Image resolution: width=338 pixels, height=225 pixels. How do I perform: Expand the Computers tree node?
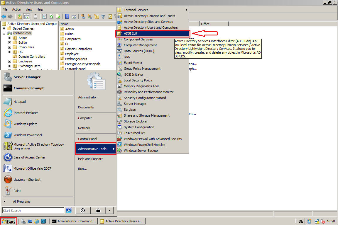9,47
